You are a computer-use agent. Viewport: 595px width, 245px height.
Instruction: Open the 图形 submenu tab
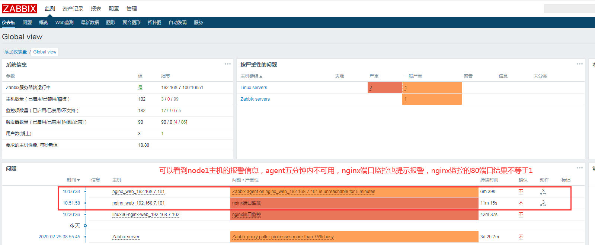(x=111, y=23)
